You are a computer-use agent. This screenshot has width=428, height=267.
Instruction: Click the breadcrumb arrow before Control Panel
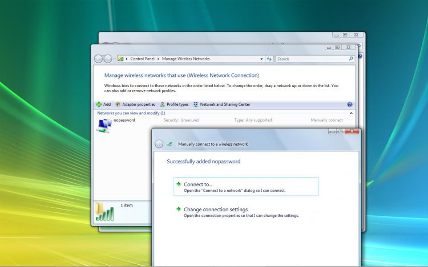(127, 59)
